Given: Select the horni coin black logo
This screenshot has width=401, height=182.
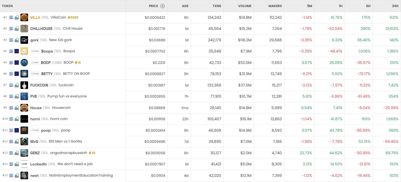Looking at the screenshot, I should [24, 119].
